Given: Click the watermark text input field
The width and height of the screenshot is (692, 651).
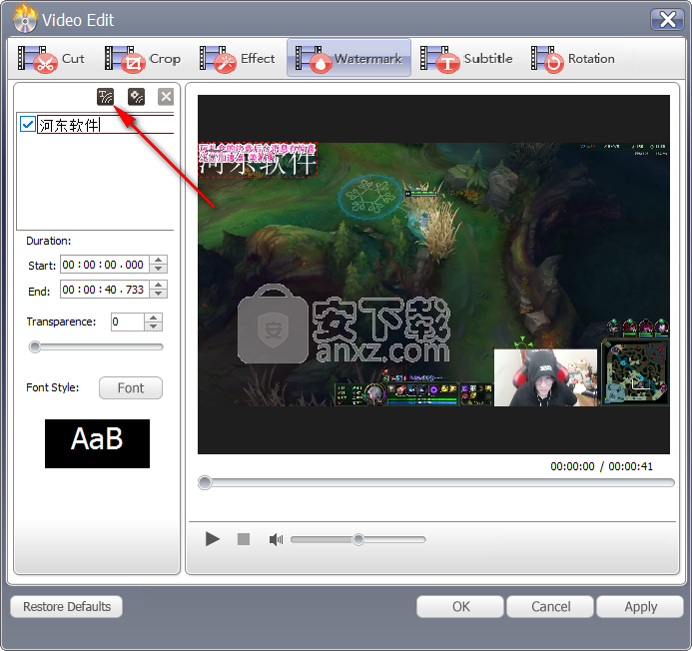Looking at the screenshot, I should (x=106, y=125).
